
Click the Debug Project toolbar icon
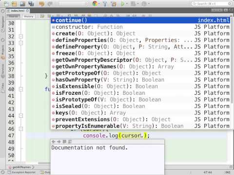133,3
